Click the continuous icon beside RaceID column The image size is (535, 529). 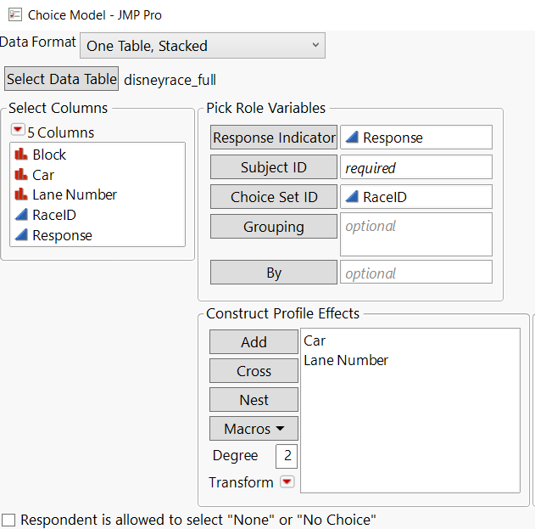[21, 215]
